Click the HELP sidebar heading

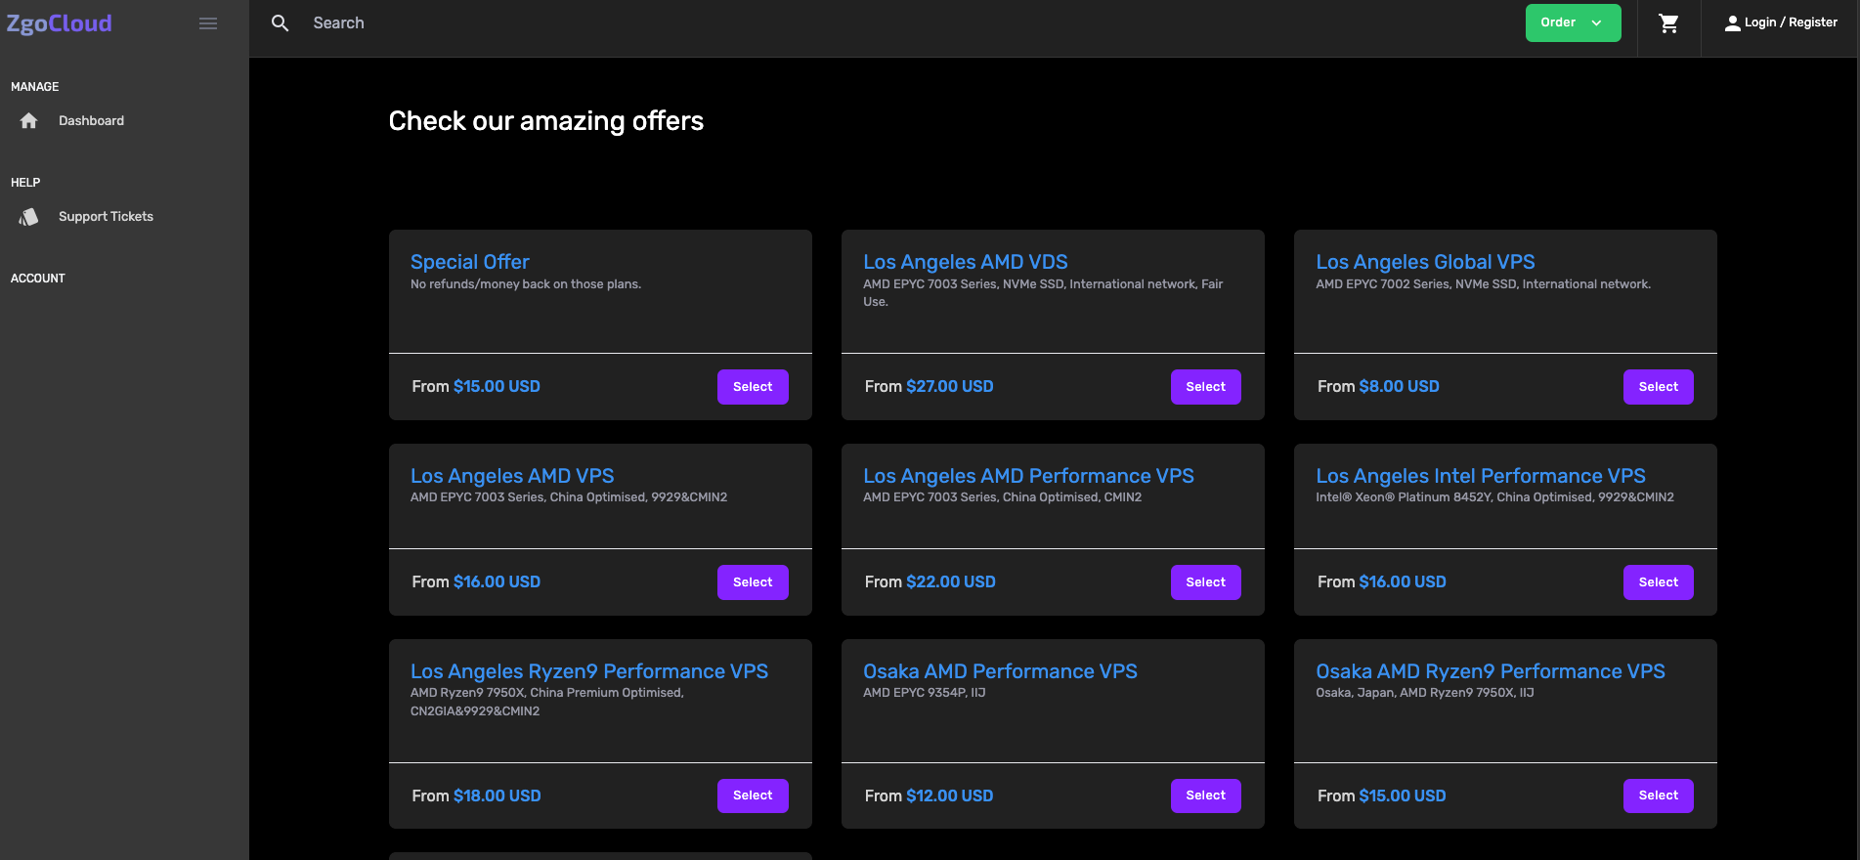pyautogui.click(x=25, y=183)
